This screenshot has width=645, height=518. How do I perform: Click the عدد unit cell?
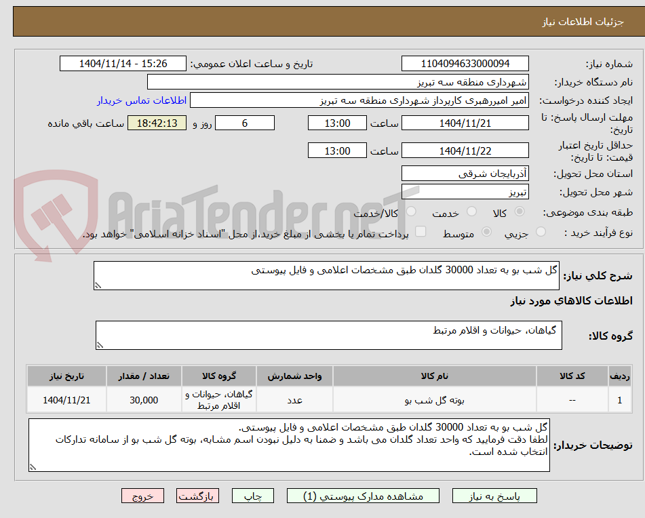click(294, 400)
